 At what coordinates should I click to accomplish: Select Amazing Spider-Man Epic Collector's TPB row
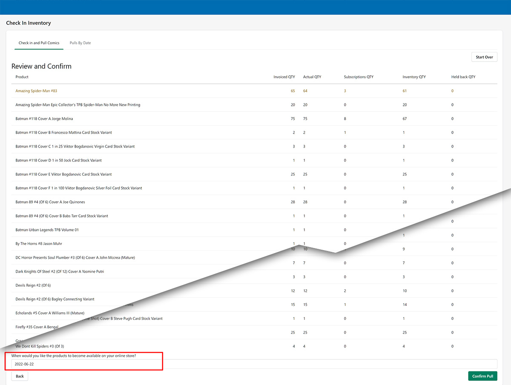[254, 105]
